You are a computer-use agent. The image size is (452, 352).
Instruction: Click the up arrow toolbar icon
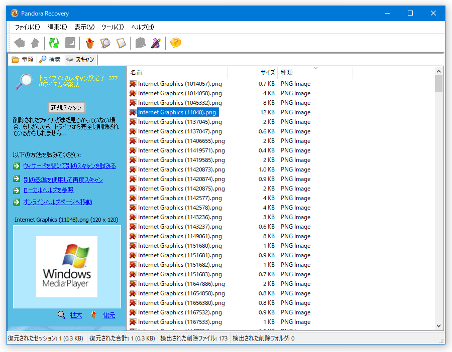(x=35, y=43)
